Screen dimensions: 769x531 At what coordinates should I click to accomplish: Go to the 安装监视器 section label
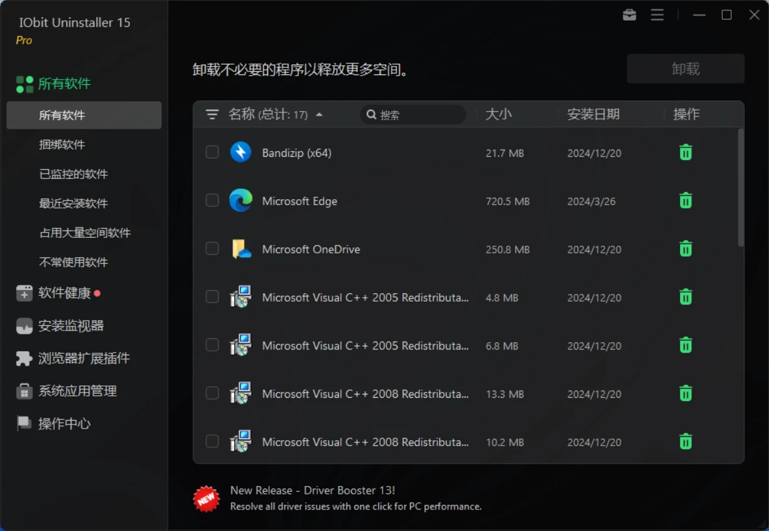[x=71, y=326]
